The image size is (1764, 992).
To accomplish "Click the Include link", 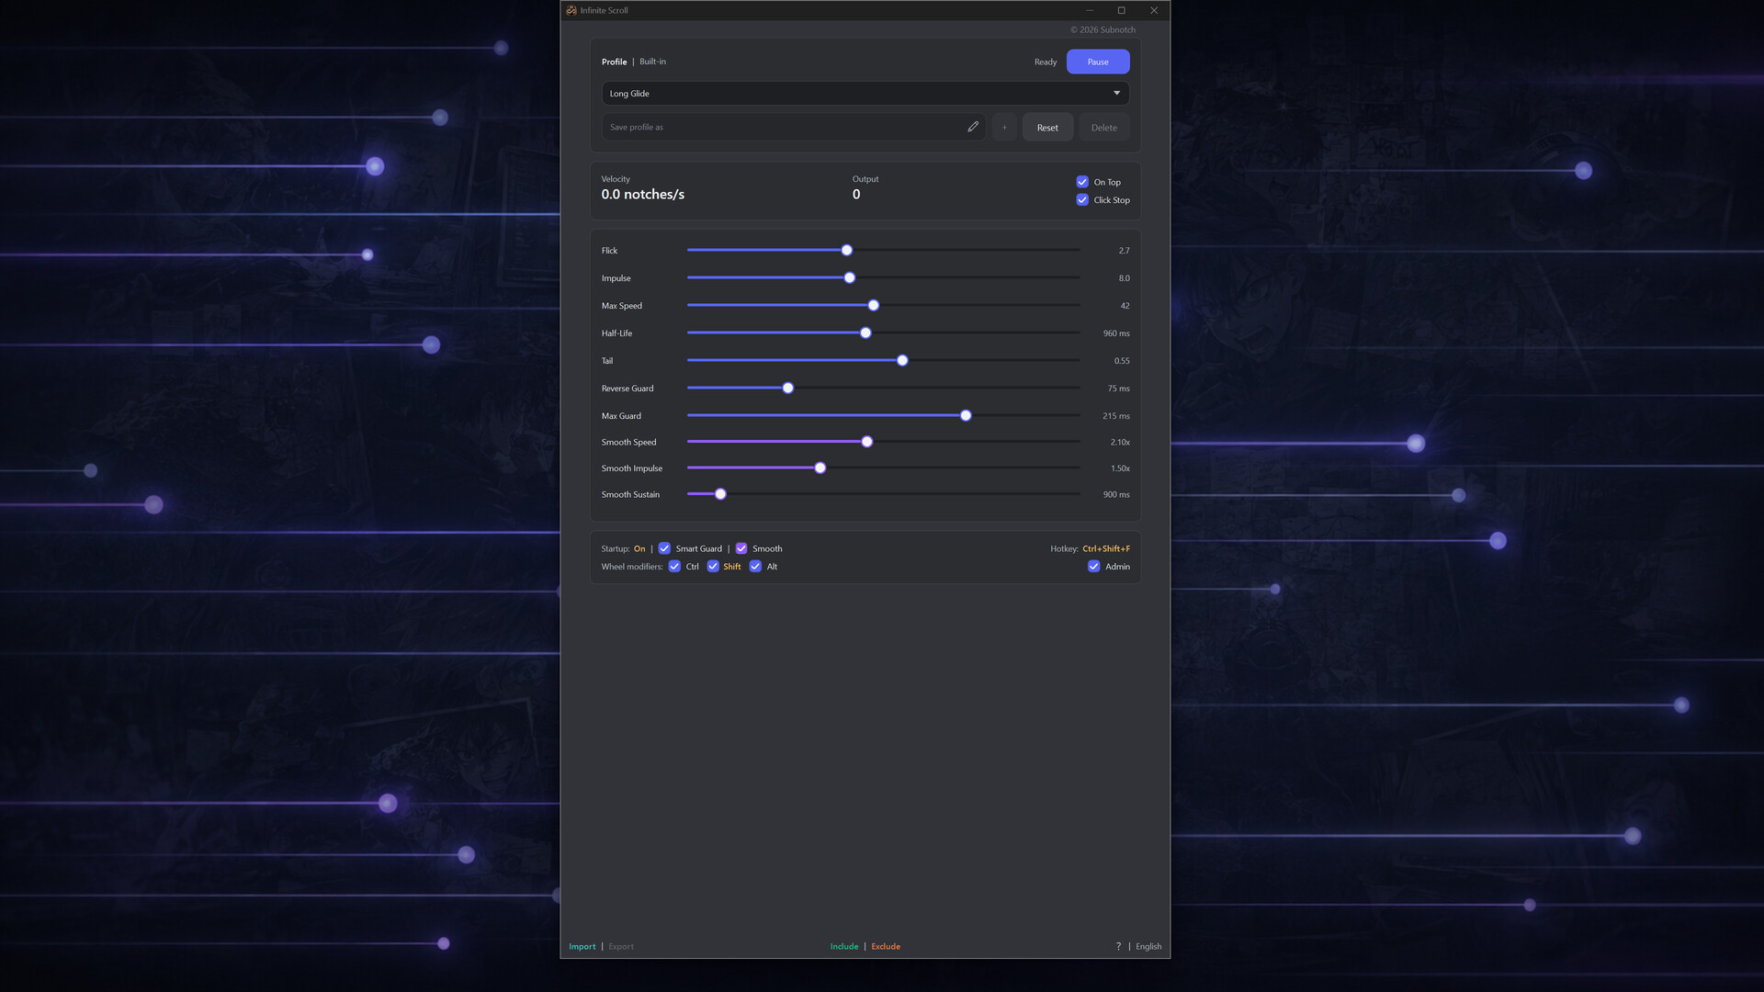I will pyautogui.click(x=844, y=946).
